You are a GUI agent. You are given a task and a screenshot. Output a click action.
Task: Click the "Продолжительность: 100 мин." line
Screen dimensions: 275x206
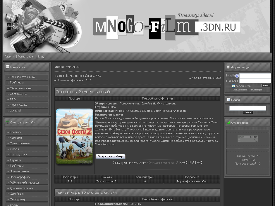pos(118,204)
